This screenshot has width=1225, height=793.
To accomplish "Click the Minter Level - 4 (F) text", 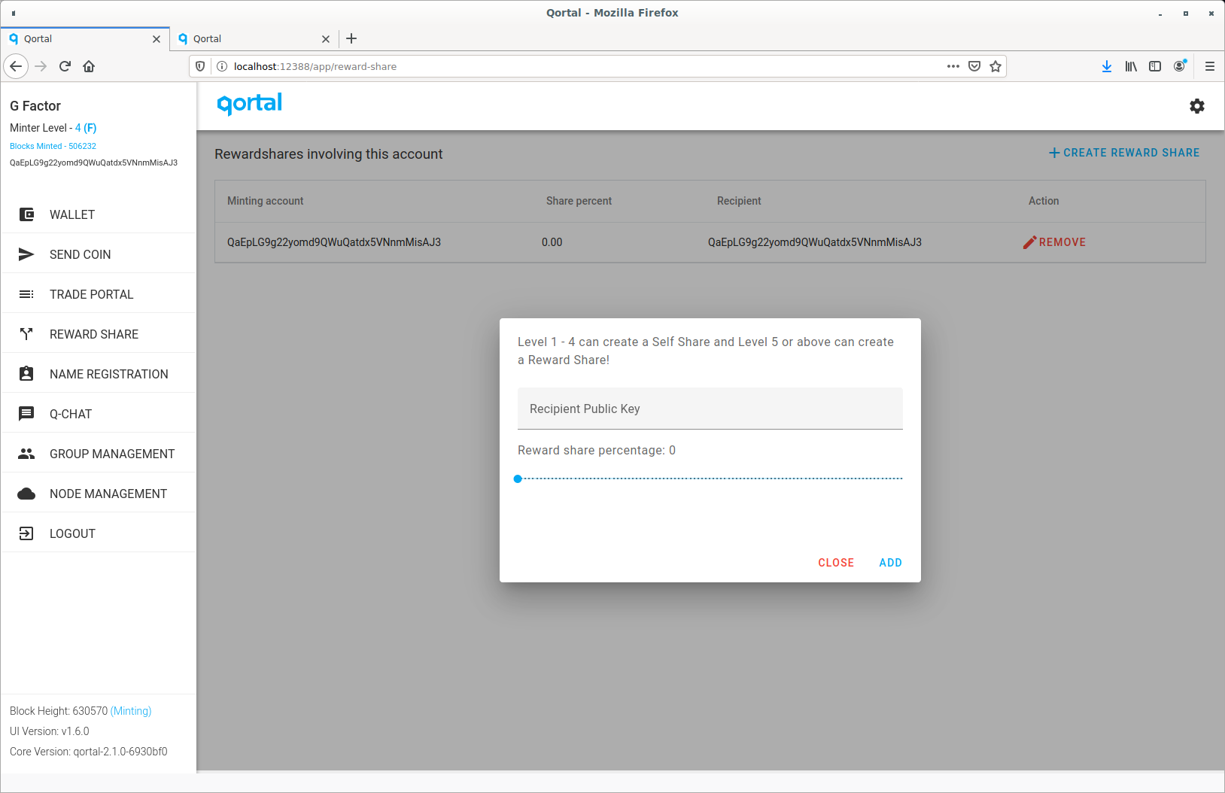I will [x=53, y=128].
